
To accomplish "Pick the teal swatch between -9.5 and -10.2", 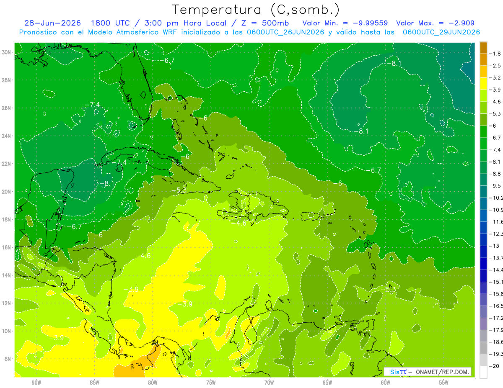I will 483,192.
